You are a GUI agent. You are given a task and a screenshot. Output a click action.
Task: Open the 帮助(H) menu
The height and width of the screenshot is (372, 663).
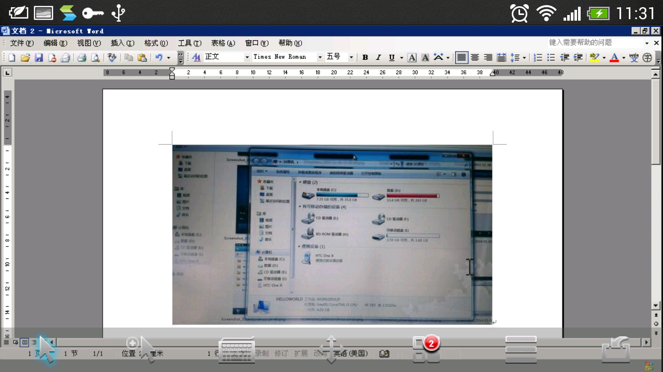291,43
